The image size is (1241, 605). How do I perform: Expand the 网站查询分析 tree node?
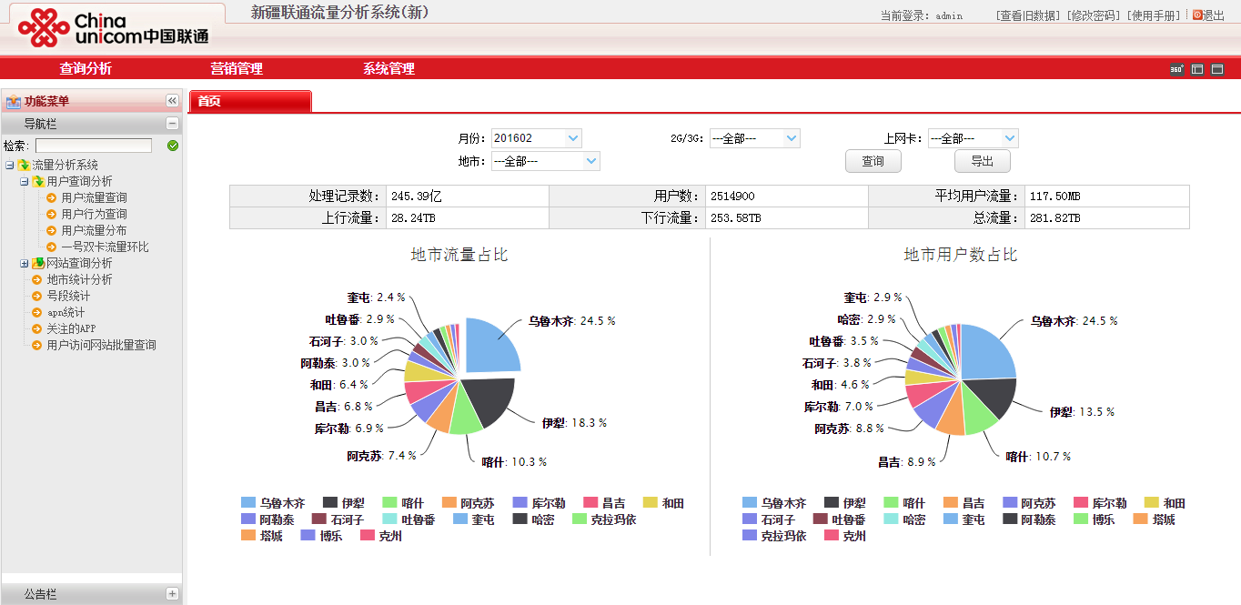(24, 263)
